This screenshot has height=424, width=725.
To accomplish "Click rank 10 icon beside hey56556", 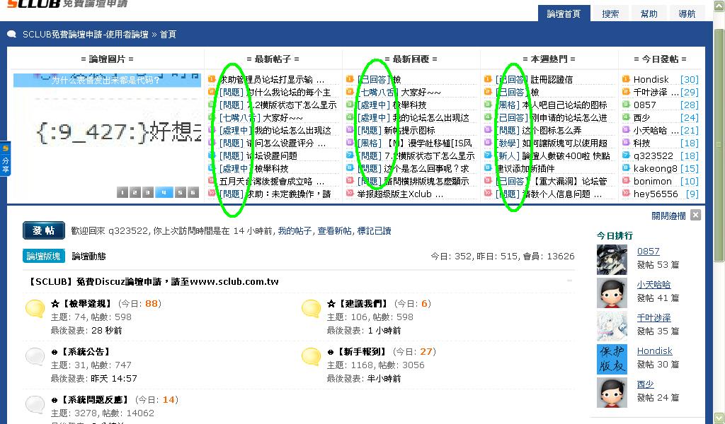I will pos(626,194).
